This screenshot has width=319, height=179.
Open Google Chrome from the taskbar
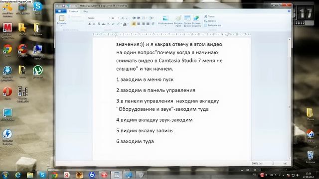pyautogui.click(x=54, y=175)
